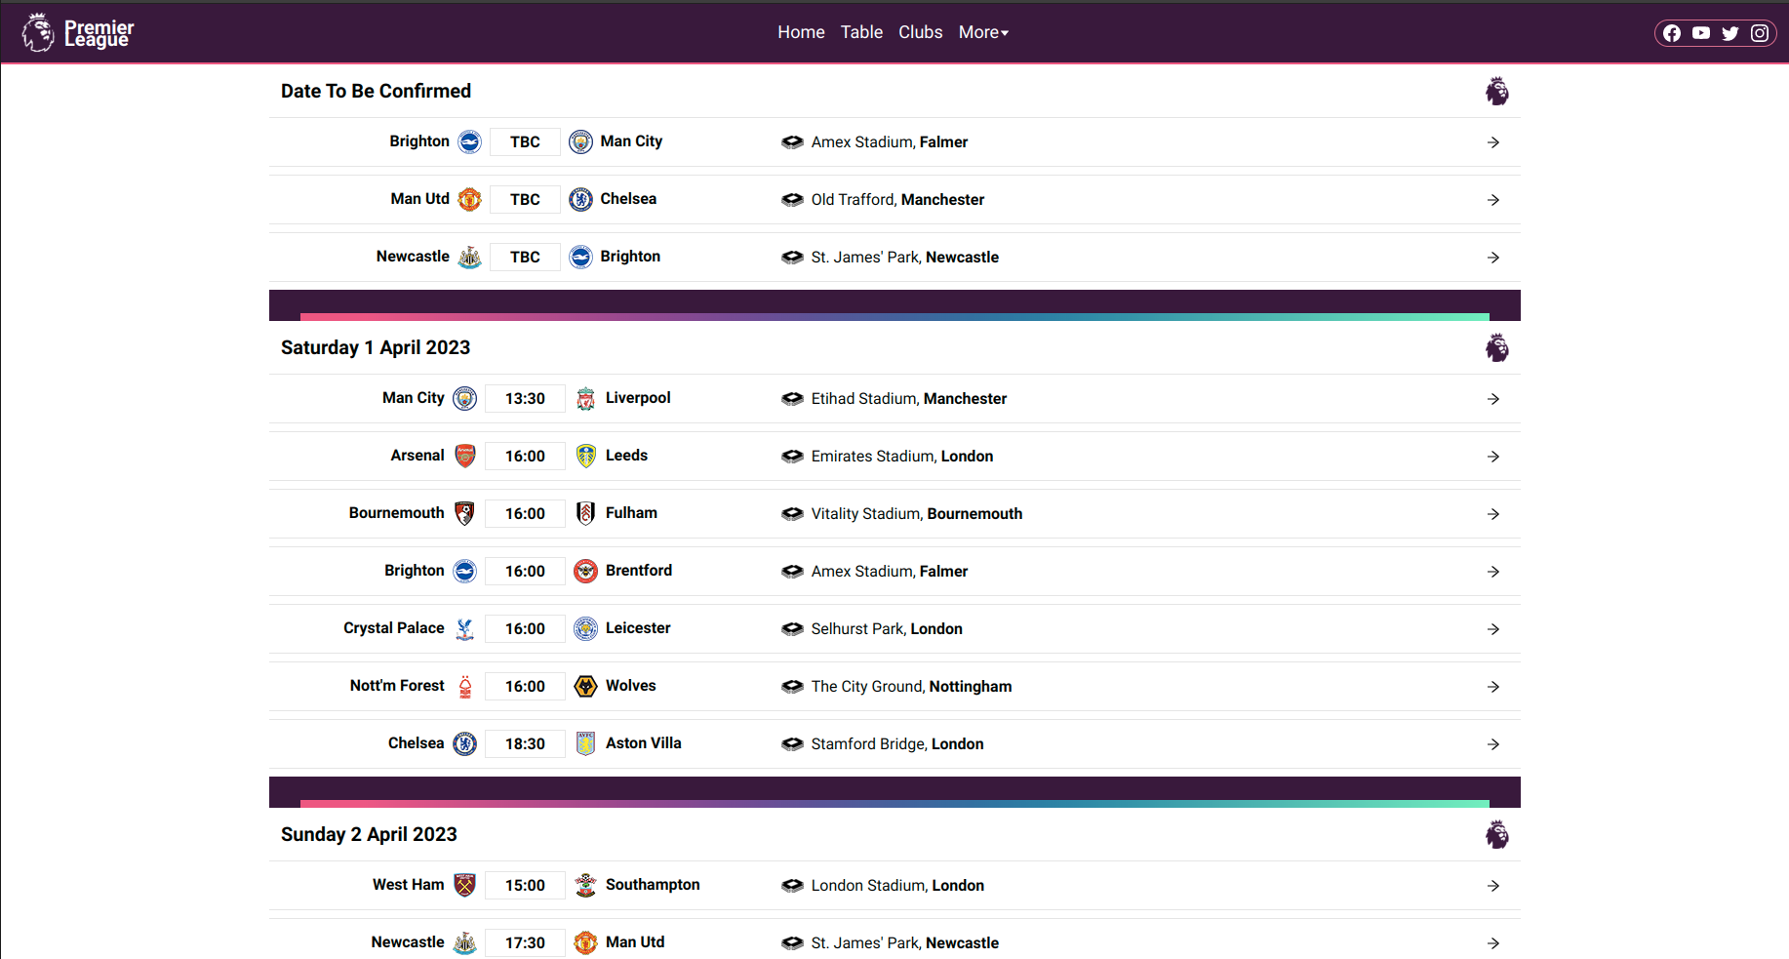Click the Premier League logo in header
Image resolution: width=1789 pixels, height=959 pixels.
78,32
